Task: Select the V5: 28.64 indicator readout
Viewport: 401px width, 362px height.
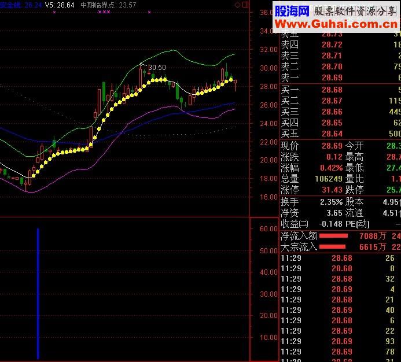Action: click(x=60, y=5)
